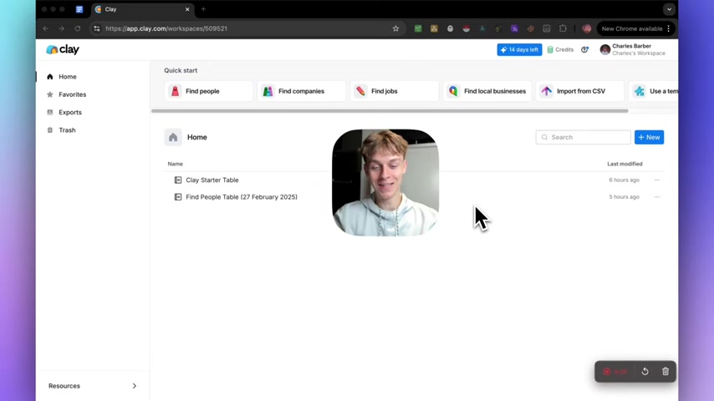Switch to the pinned Docs tab
This screenshot has height=401, width=714.
[79, 9]
